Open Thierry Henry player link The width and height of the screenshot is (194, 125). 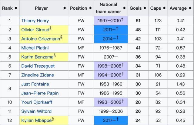click(x=35, y=21)
